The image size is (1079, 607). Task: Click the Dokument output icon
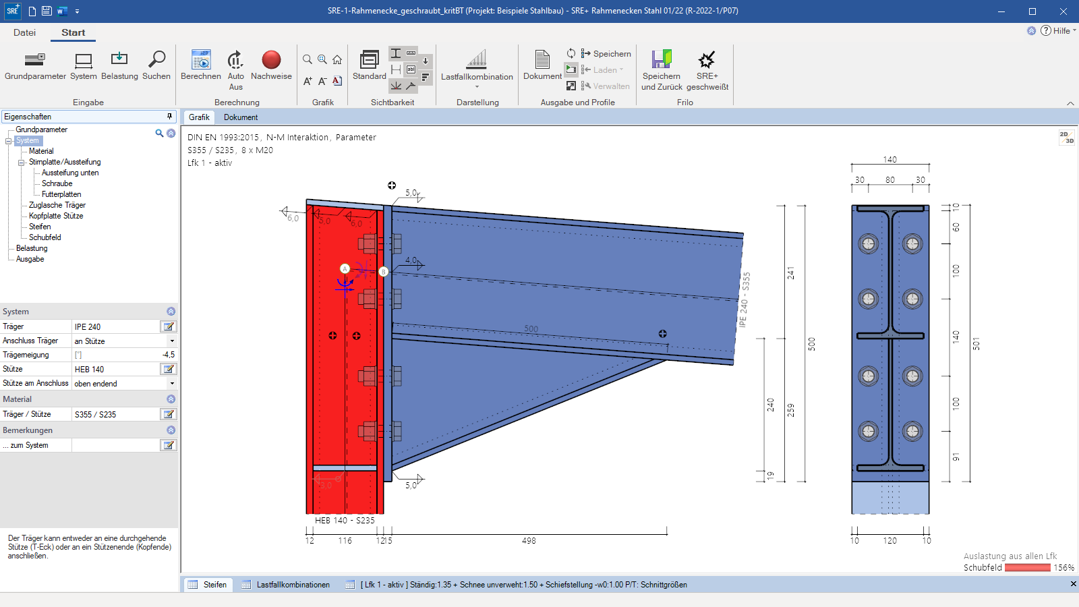pyautogui.click(x=542, y=59)
